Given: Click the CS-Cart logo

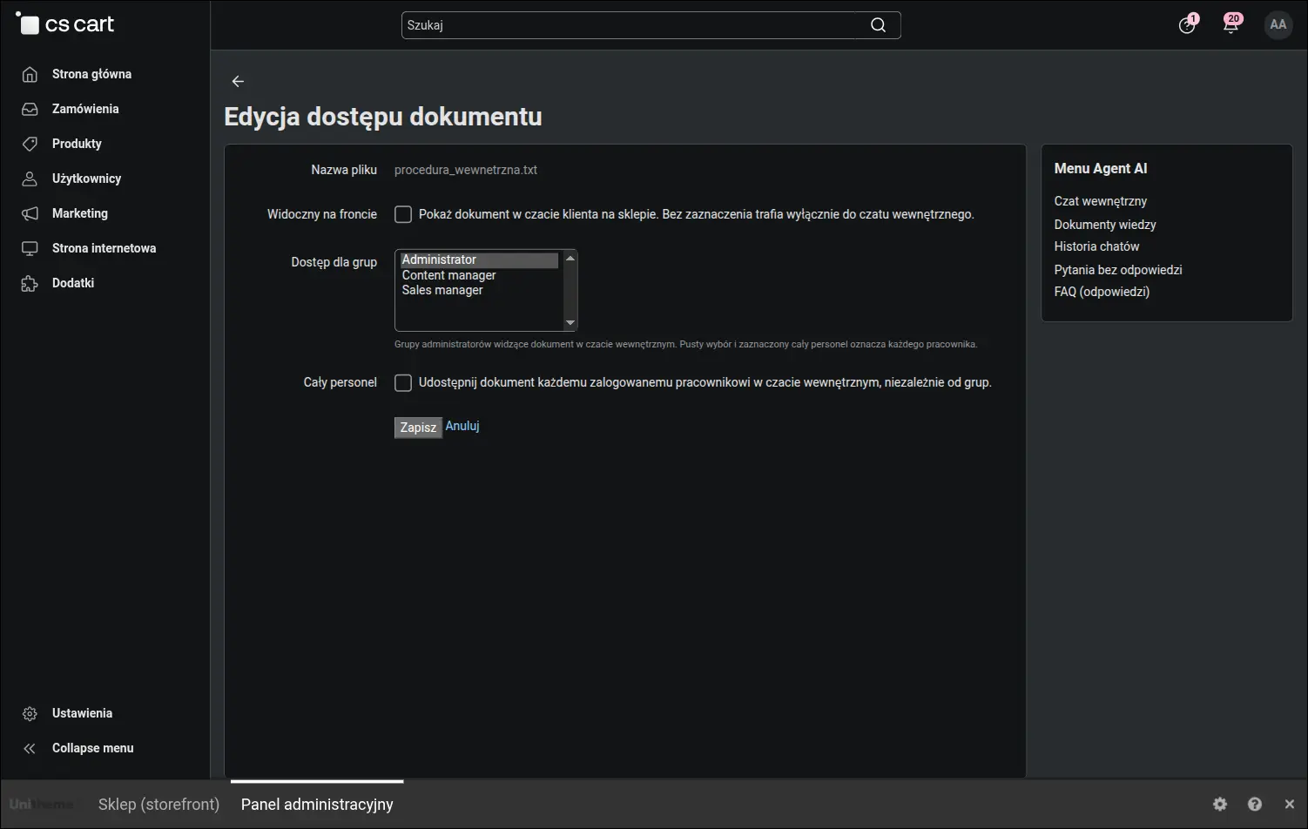Looking at the screenshot, I should [65, 24].
